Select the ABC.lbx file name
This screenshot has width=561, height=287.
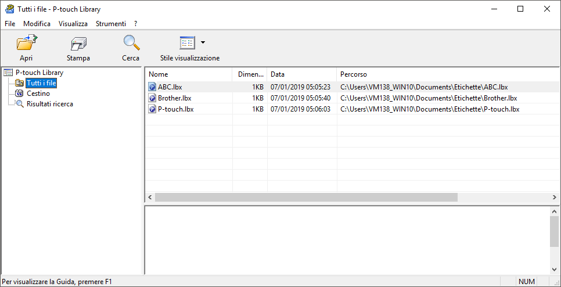click(170, 87)
